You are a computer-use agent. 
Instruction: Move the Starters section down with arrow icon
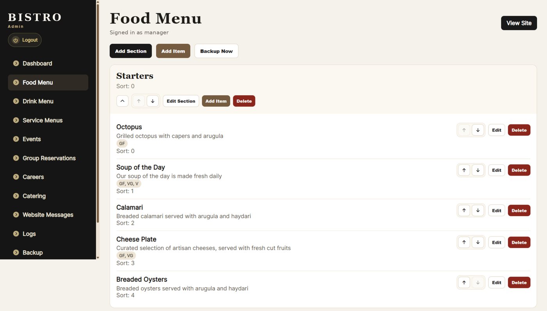point(153,101)
